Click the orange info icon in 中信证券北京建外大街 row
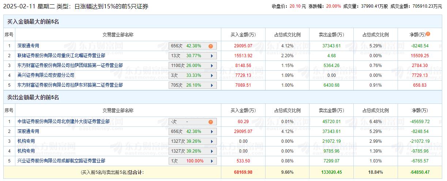 (210, 122)
